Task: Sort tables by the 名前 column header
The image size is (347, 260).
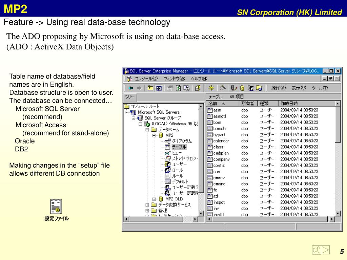Action: pyautogui.click(x=223, y=104)
